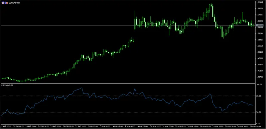This screenshot has height=129, width=266.
Task: Click the CAD flag icon beside chart title
Action: coord(6,3)
